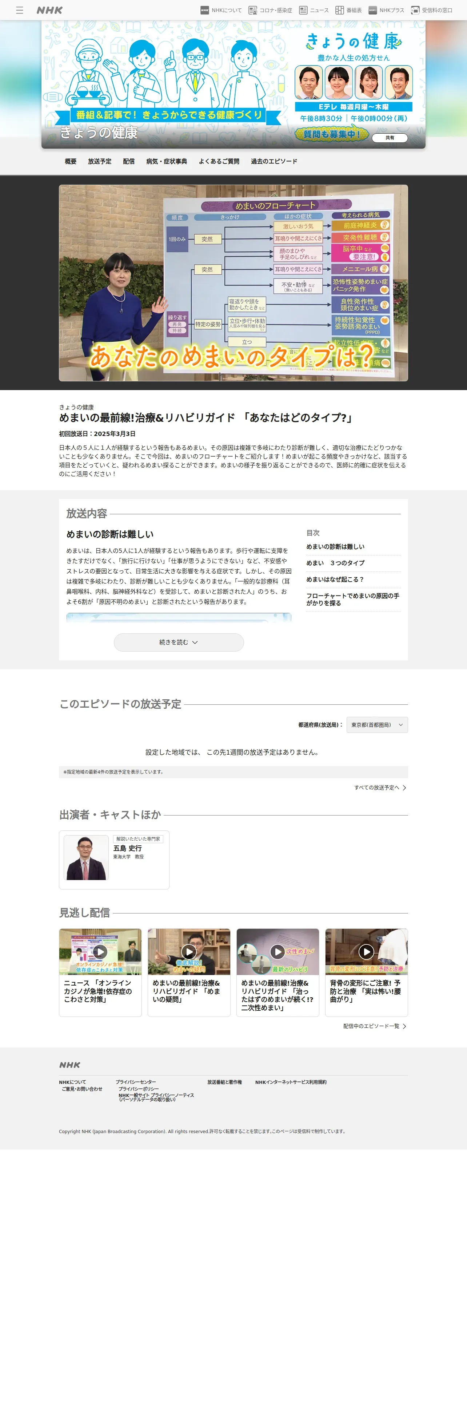The width and height of the screenshot is (467, 1403).
Task: Click the main episode flowchart image
Action: point(233,283)
